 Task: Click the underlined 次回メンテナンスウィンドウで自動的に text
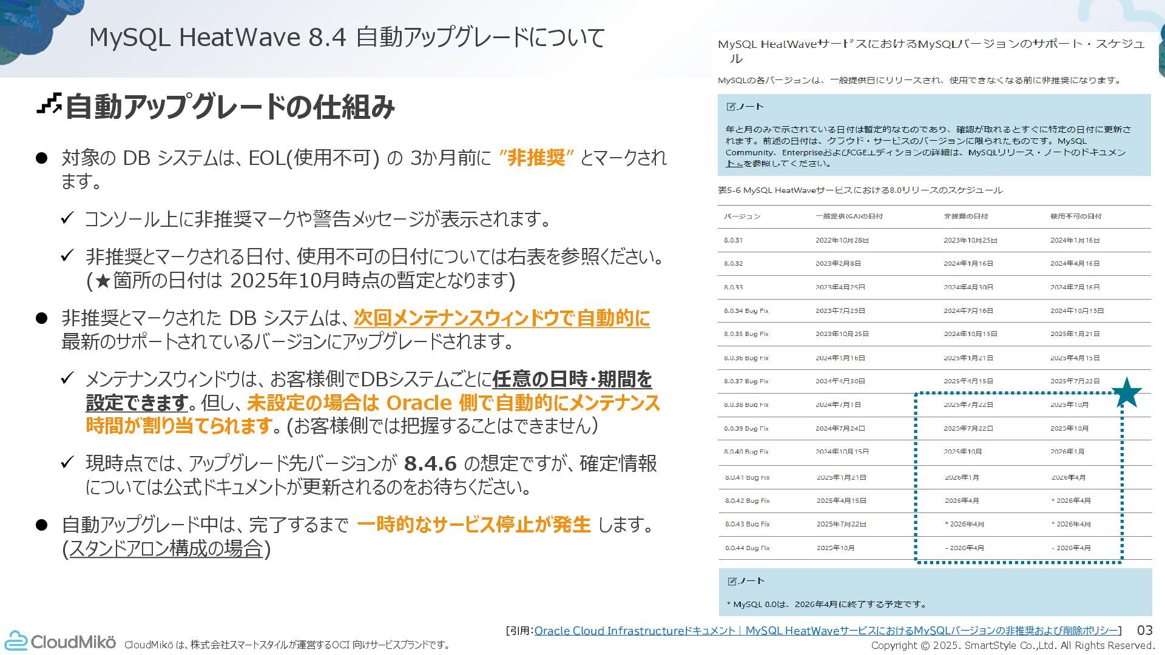click(x=501, y=318)
